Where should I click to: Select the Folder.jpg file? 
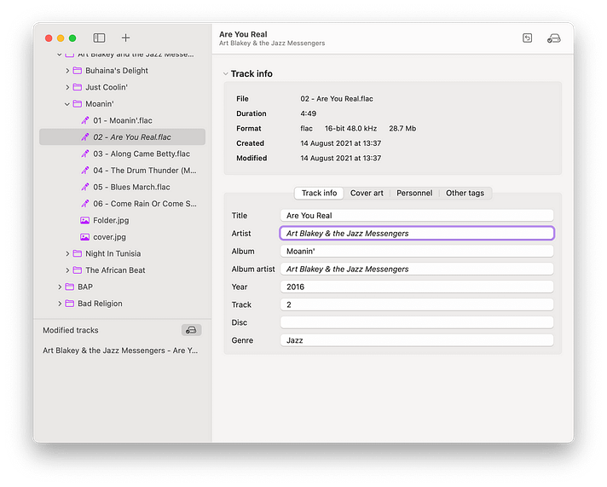(x=122, y=220)
